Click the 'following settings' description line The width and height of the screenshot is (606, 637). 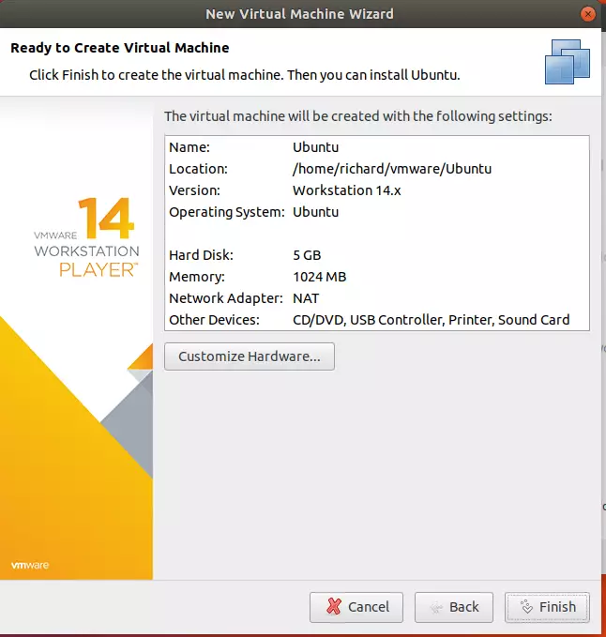(358, 116)
